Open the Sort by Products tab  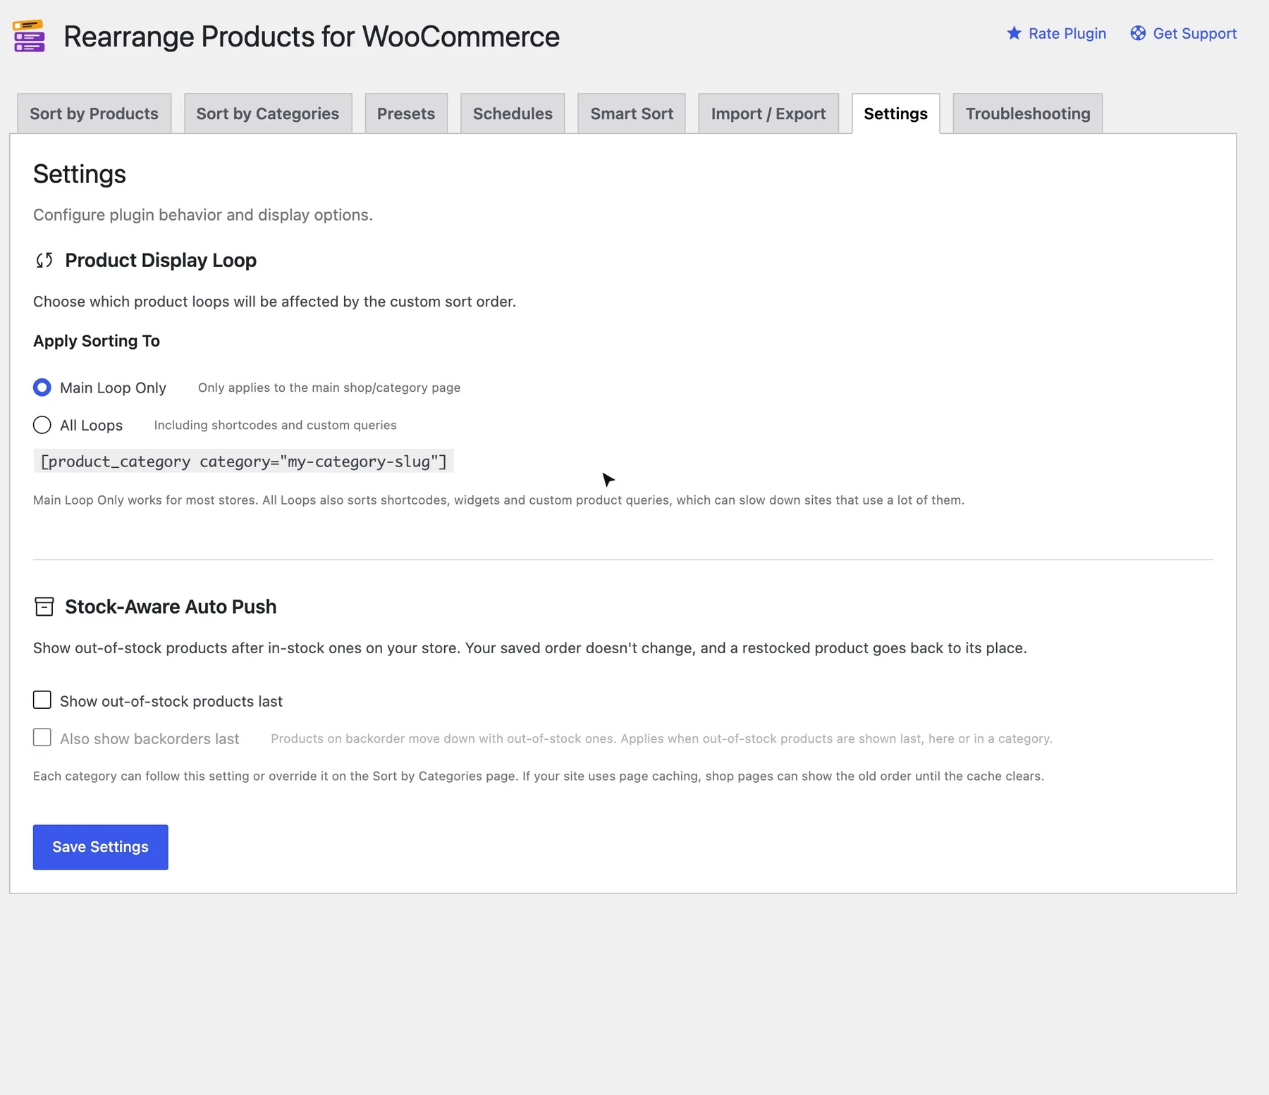(94, 113)
